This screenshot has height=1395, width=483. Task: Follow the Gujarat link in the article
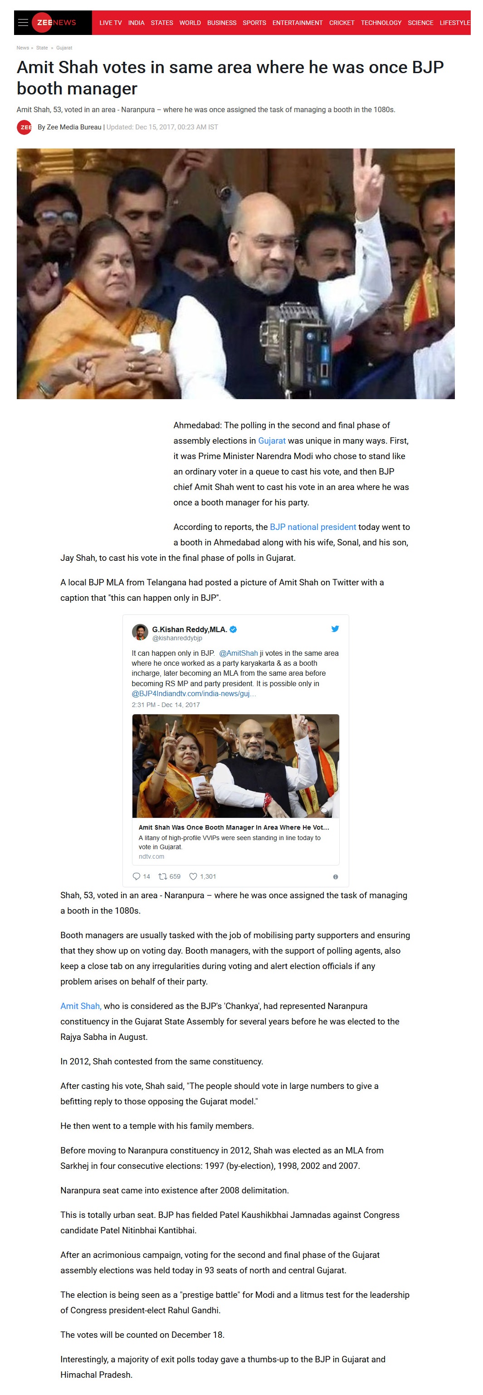272,441
